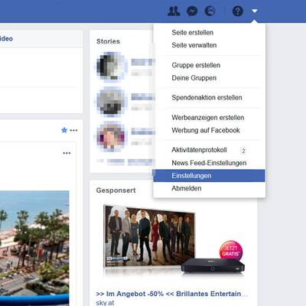Open Deine Gruppen
Image resolution: width=306 pixels, height=306 pixels.
[194, 78]
